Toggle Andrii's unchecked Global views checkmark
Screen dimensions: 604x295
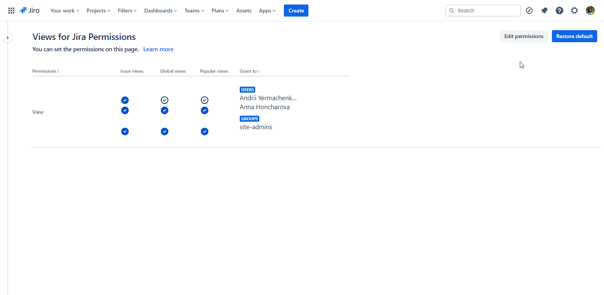[x=165, y=100]
